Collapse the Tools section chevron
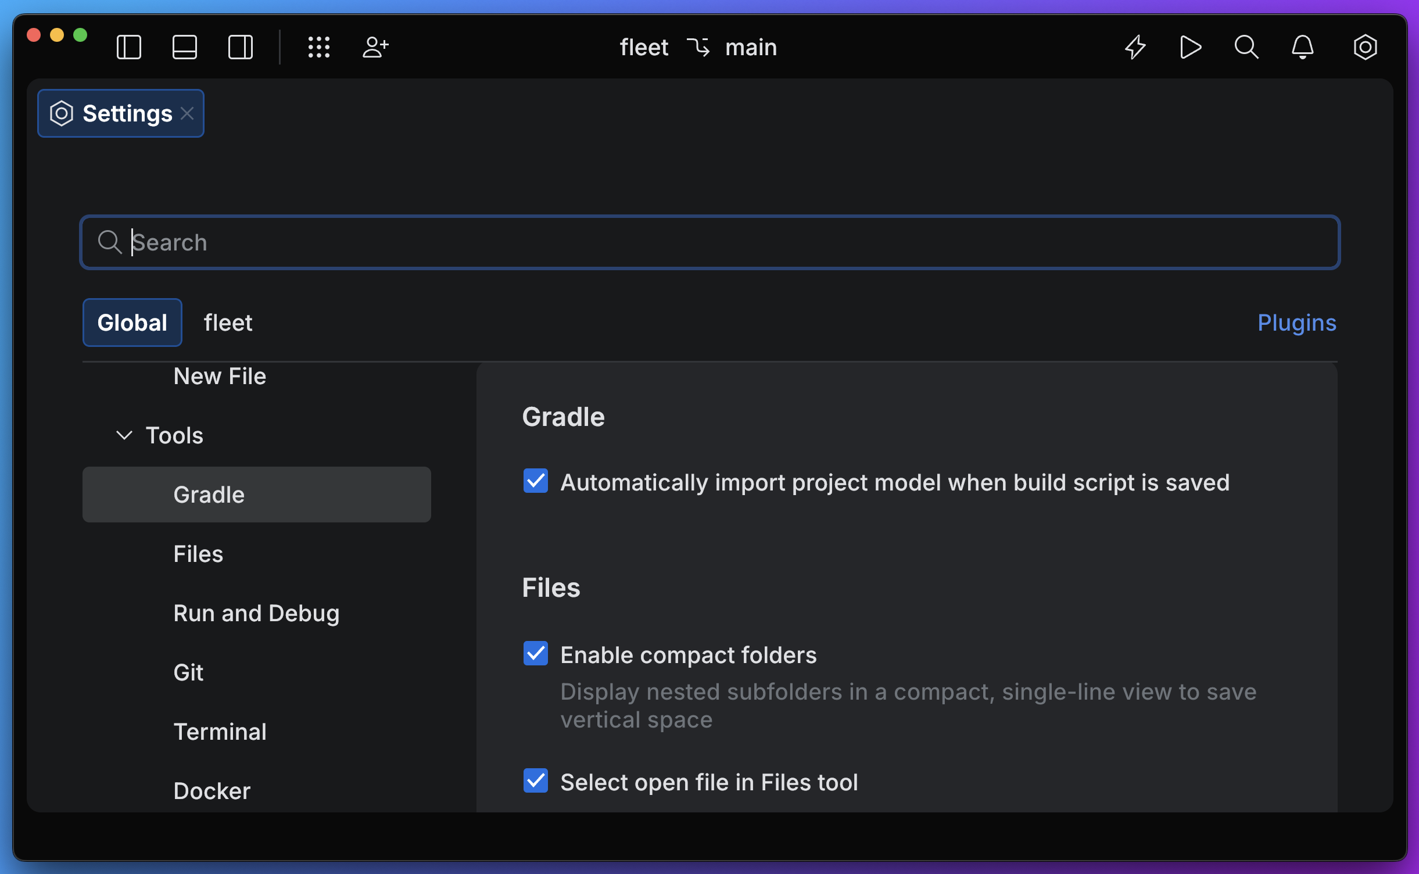The width and height of the screenshot is (1419, 874). point(124,435)
